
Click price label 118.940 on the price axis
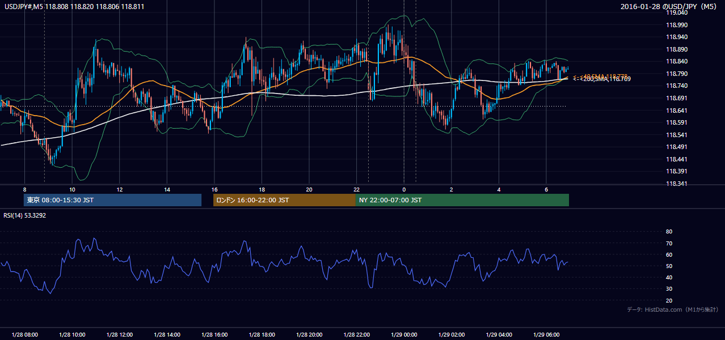click(x=676, y=37)
